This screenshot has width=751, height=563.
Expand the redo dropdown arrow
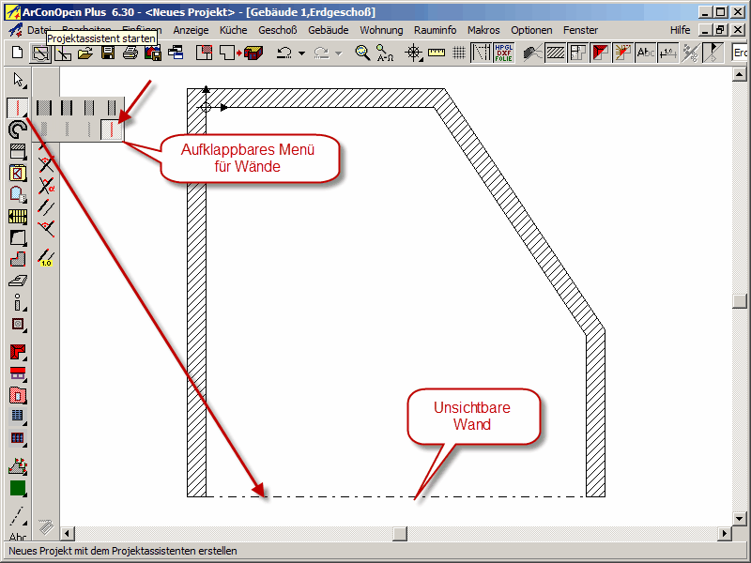click(338, 53)
